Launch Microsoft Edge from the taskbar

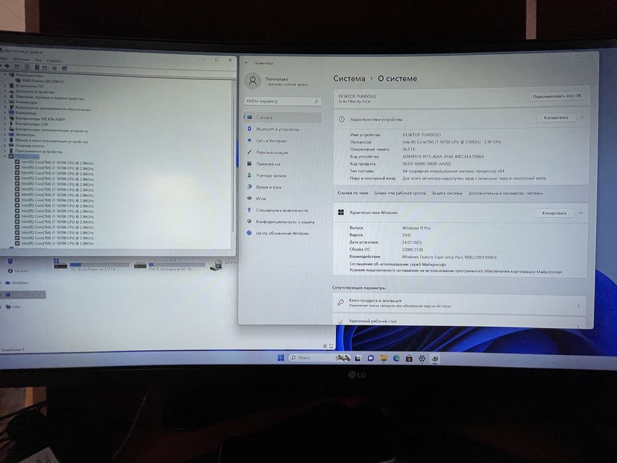pos(396,358)
